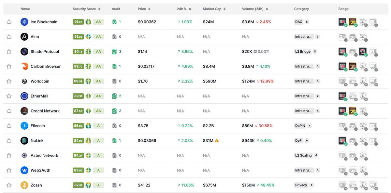This screenshot has width=391, height=193.
Task: Click the 82.81 security score for Zcash
Action: pos(78,185)
